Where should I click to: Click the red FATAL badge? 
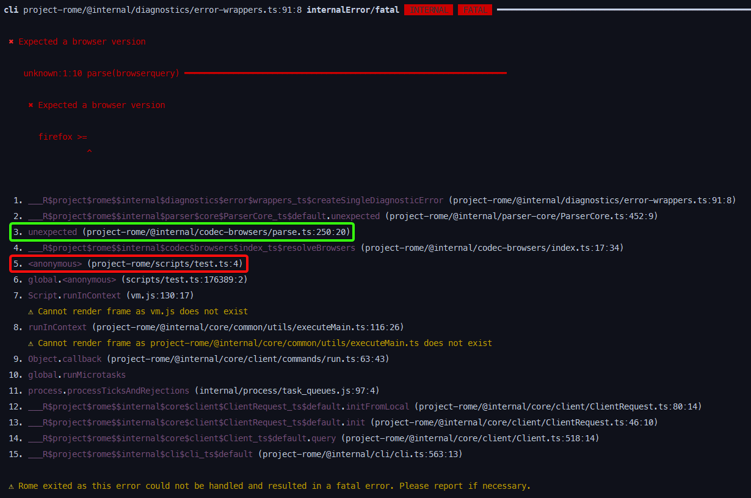(x=474, y=10)
